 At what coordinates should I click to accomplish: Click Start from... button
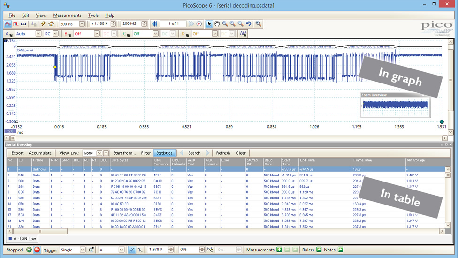(124, 153)
